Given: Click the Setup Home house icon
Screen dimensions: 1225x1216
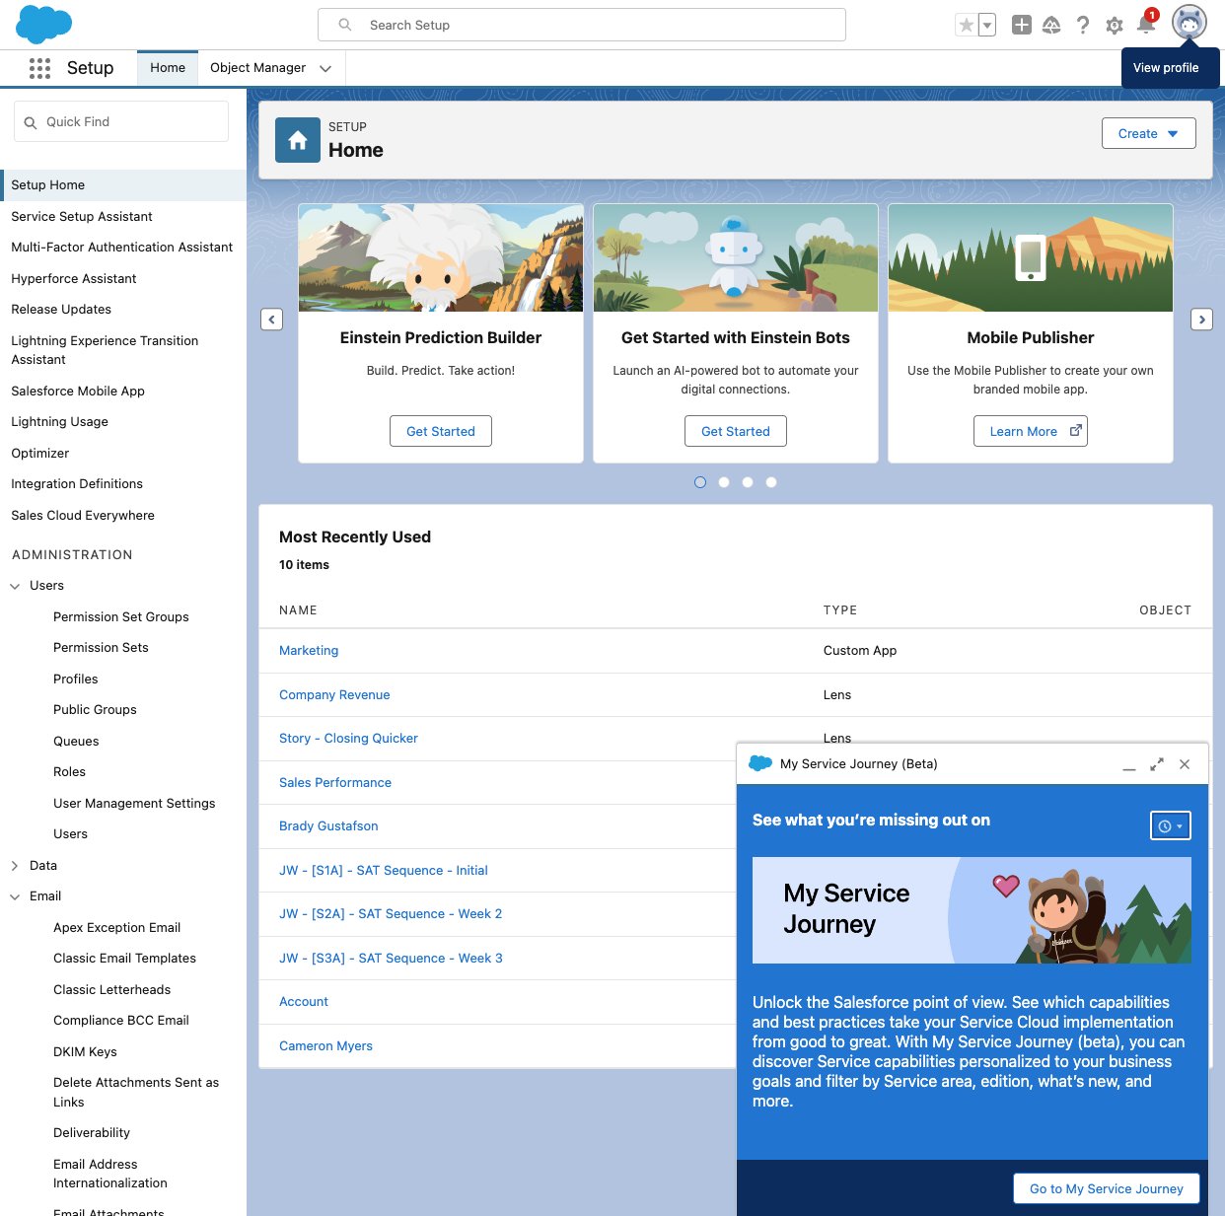Looking at the screenshot, I should tap(298, 140).
